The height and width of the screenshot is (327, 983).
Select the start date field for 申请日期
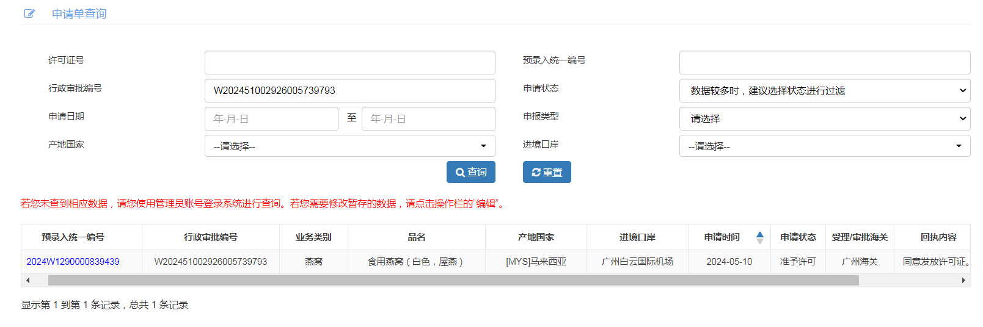[271, 119]
